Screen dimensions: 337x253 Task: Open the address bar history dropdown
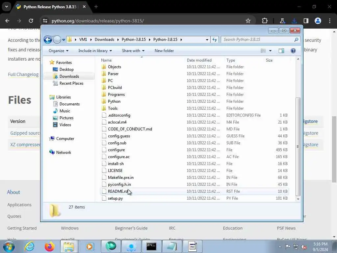pos(207,40)
